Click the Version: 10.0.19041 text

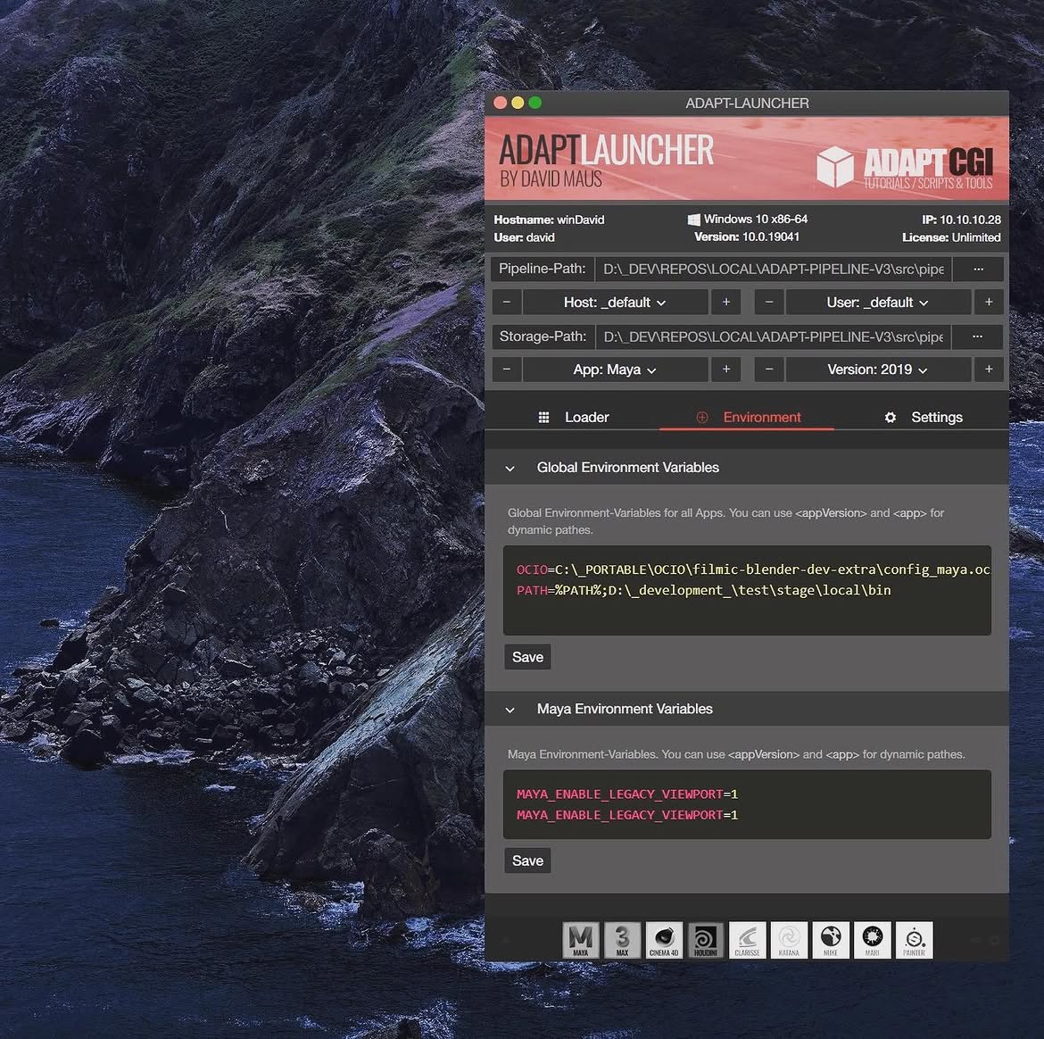click(746, 237)
